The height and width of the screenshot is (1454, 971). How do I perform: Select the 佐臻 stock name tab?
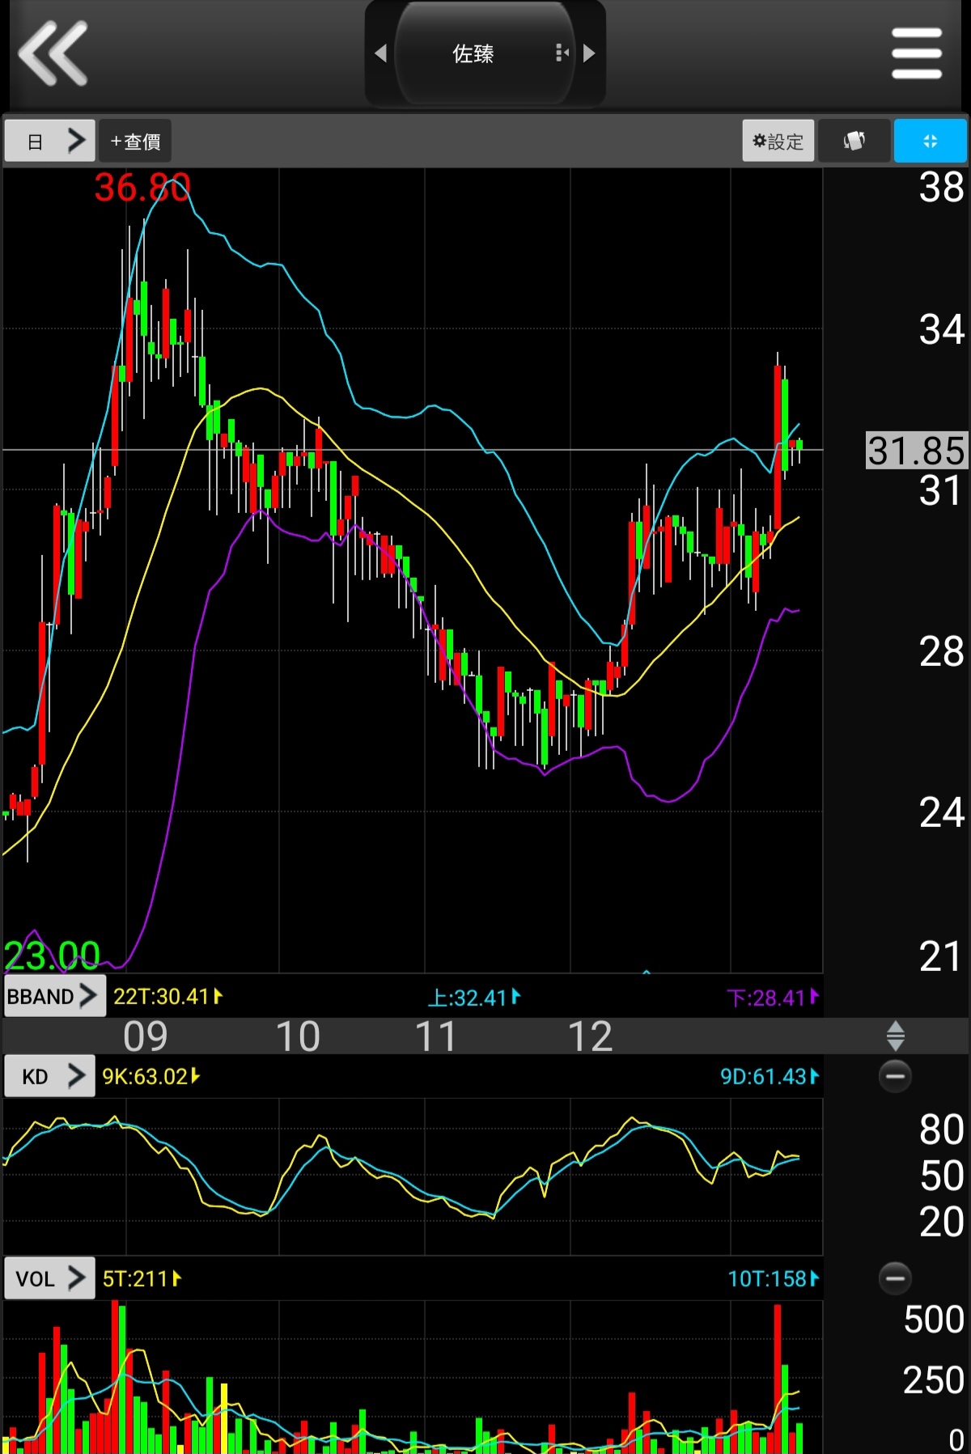(473, 53)
